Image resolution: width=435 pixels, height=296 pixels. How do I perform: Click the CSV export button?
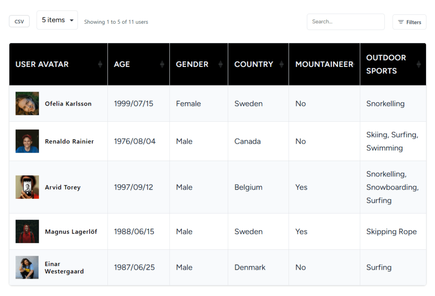(19, 21)
